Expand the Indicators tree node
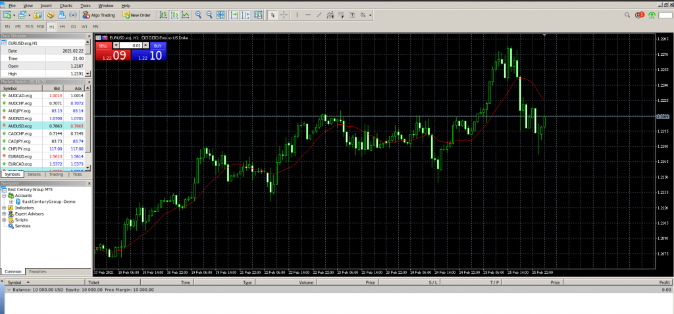Screen dimensions: 674x314 (x=4, y=208)
